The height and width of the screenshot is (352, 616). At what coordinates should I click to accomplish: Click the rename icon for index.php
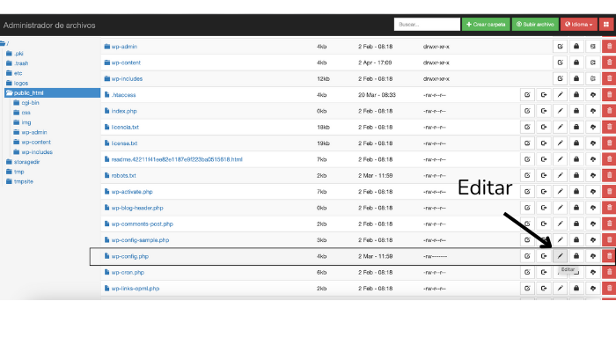coord(527,111)
